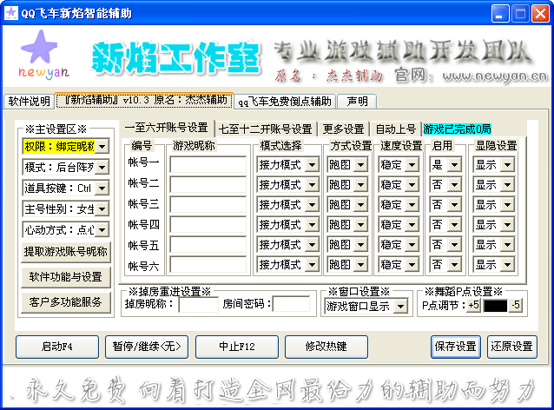Minimize the QQ飞车新焰智能辅助 window

click(x=499, y=14)
